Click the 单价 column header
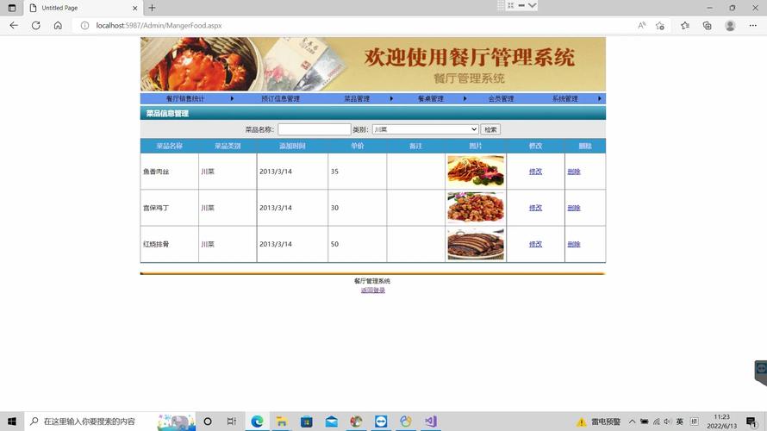Viewport: 767px width, 431px height. pyautogui.click(x=357, y=146)
